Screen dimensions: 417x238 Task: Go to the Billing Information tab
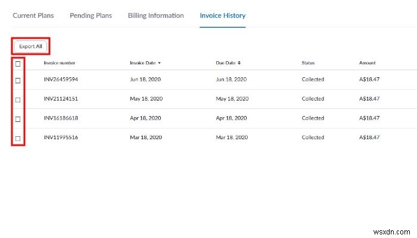click(155, 15)
